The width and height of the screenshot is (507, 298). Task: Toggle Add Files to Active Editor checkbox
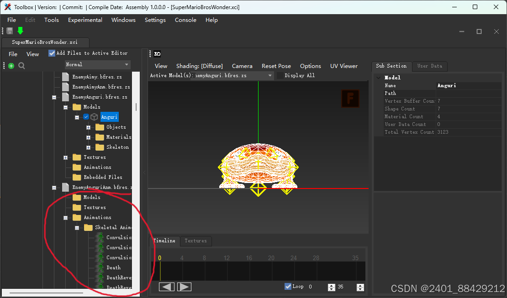click(52, 53)
